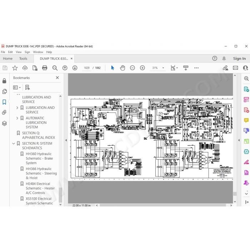
Task: Add new bookmark icon
Action: (27, 87)
